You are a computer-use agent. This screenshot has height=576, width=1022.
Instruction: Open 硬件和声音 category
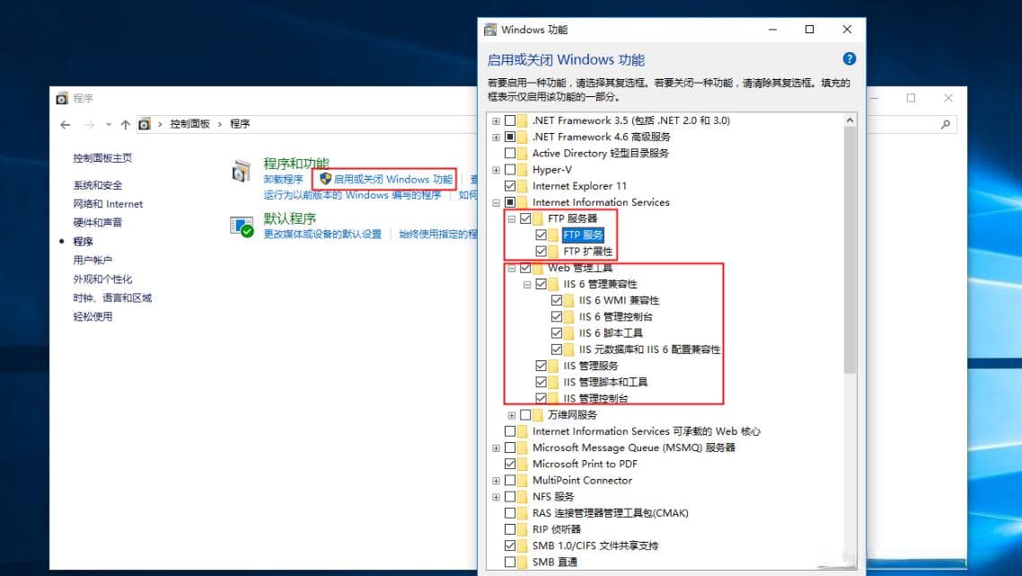point(98,223)
